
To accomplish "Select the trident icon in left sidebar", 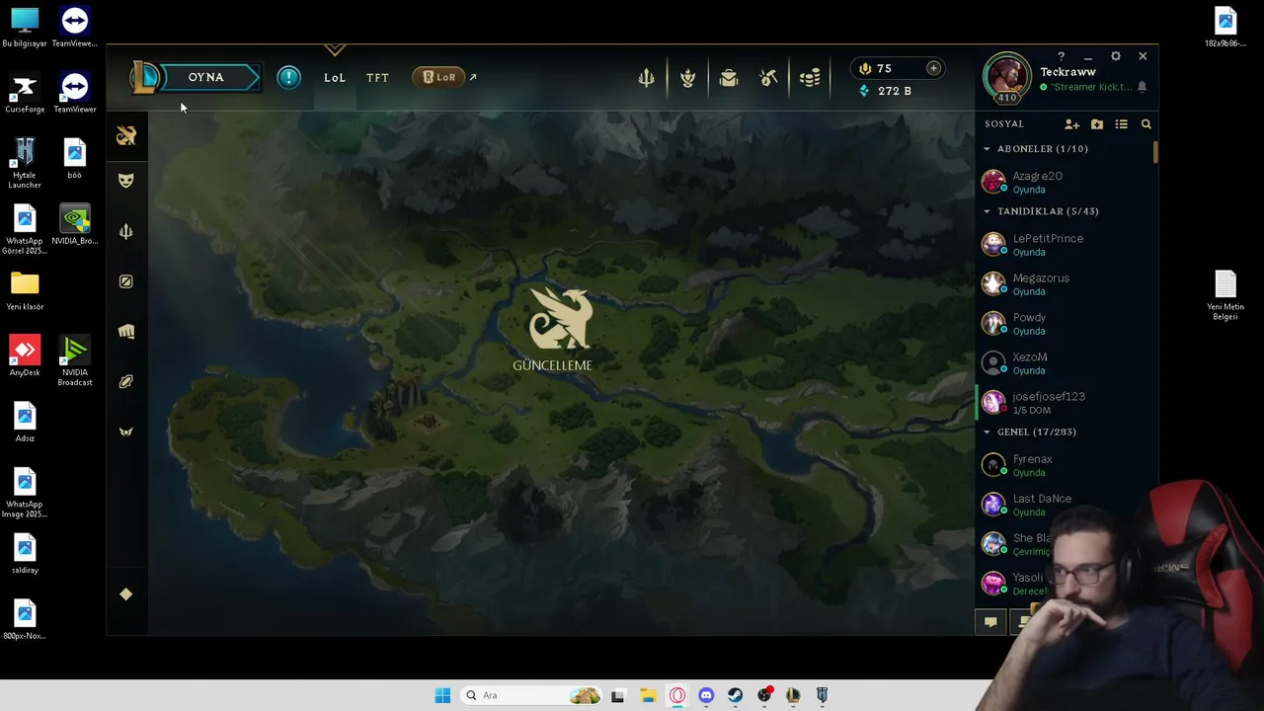I will pos(125,231).
